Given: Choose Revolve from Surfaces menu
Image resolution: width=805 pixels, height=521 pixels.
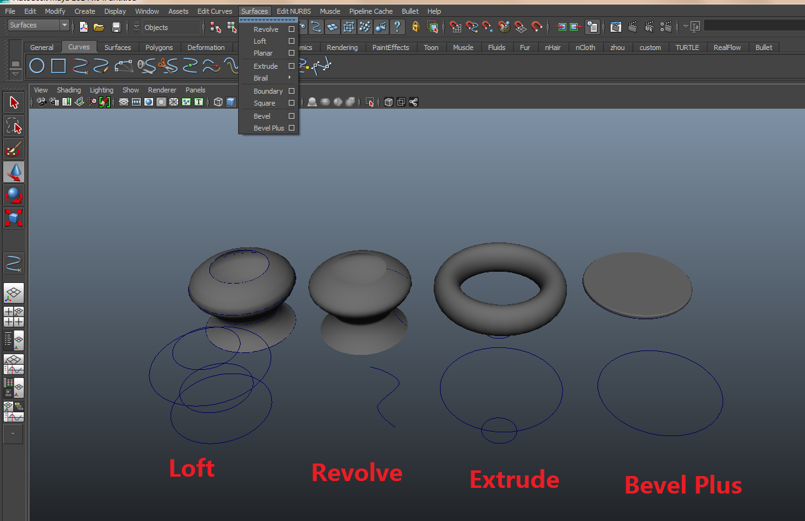Looking at the screenshot, I should (x=266, y=29).
